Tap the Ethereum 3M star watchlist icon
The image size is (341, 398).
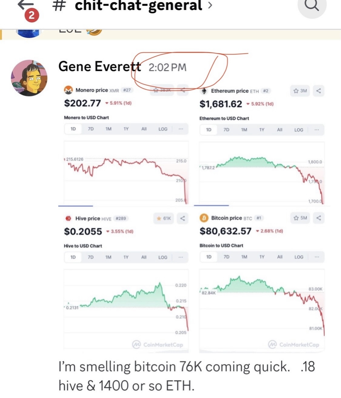click(300, 91)
